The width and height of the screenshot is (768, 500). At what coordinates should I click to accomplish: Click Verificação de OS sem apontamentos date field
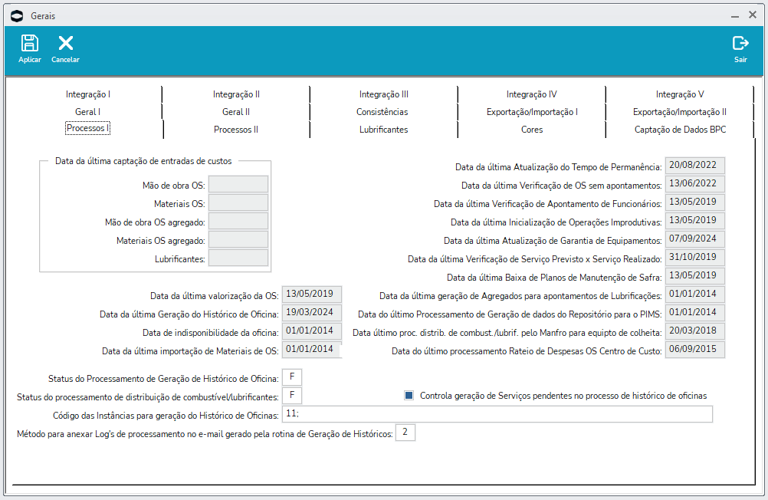tap(695, 184)
